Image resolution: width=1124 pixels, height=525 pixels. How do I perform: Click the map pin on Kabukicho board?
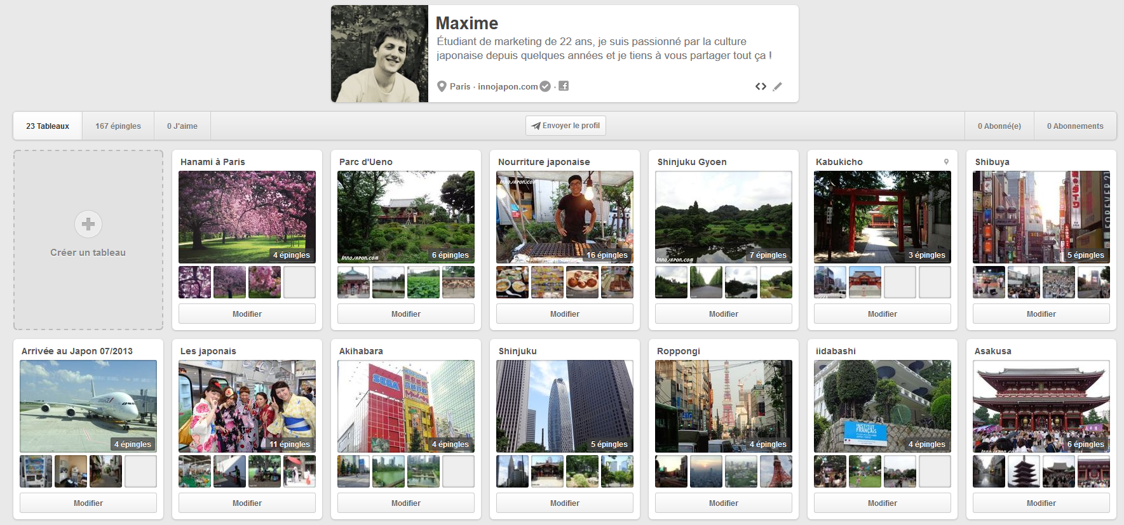946,162
